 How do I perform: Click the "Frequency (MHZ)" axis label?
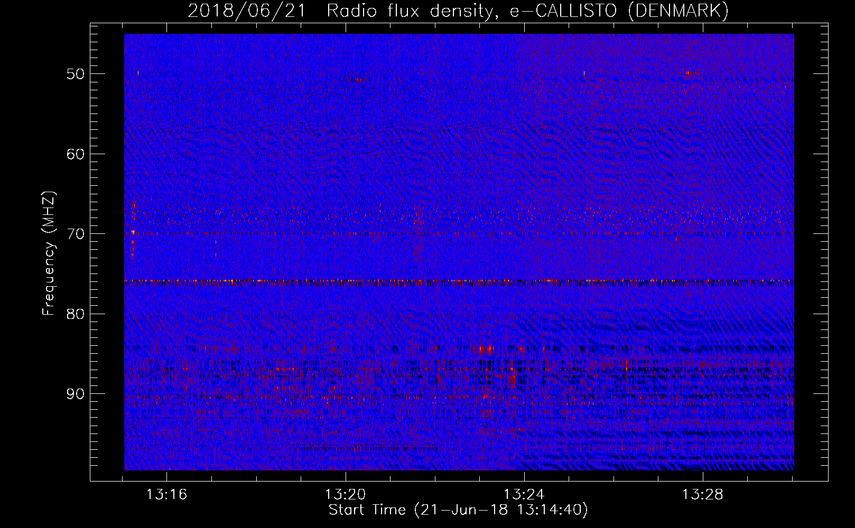tap(49, 253)
